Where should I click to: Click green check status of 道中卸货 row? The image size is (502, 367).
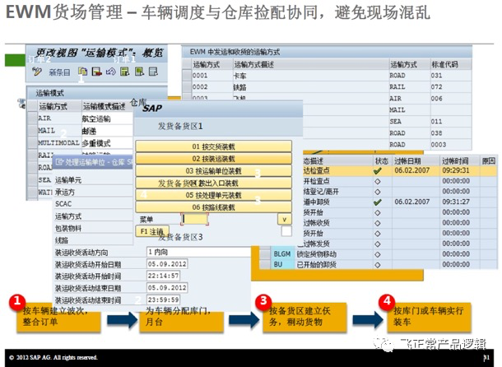coord(378,202)
